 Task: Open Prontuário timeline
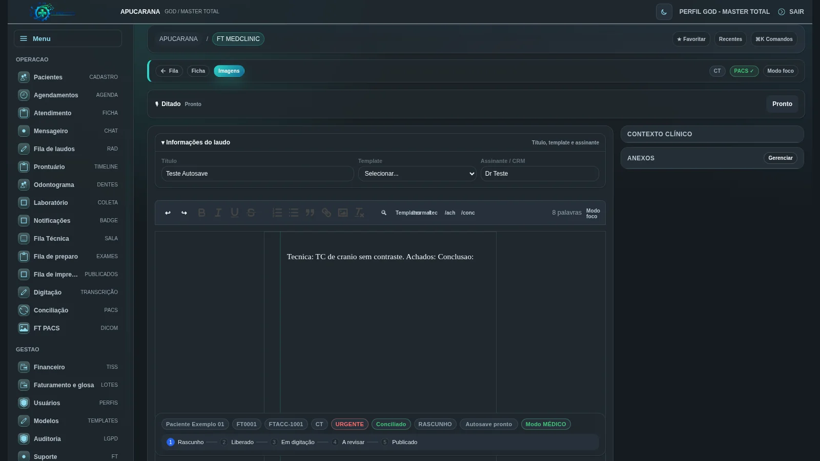pos(68,167)
